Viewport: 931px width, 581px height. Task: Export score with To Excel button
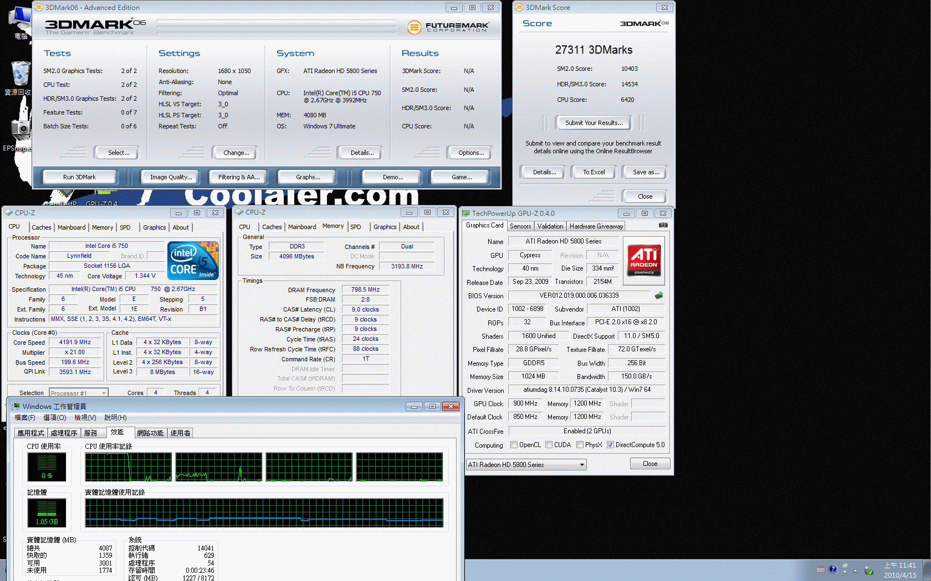[594, 172]
